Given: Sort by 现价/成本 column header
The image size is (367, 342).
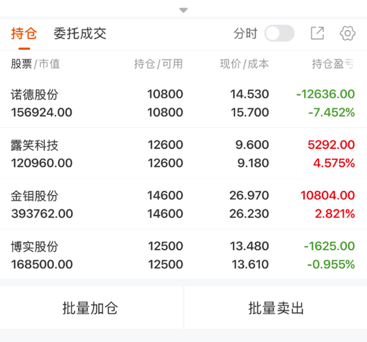Looking at the screenshot, I should pyautogui.click(x=245, y=64).
